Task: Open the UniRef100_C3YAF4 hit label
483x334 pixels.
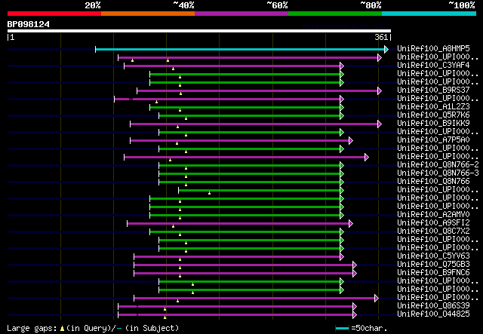Action: click(433, 66)
